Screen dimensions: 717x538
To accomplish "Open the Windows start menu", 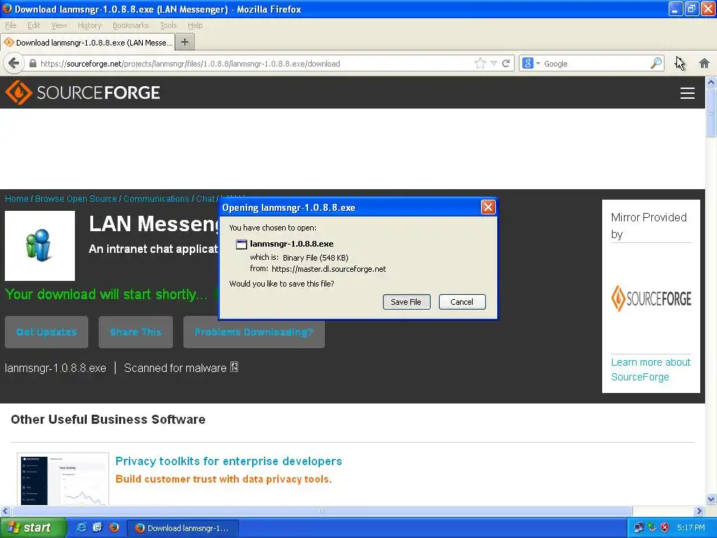I will click(33, 528).
